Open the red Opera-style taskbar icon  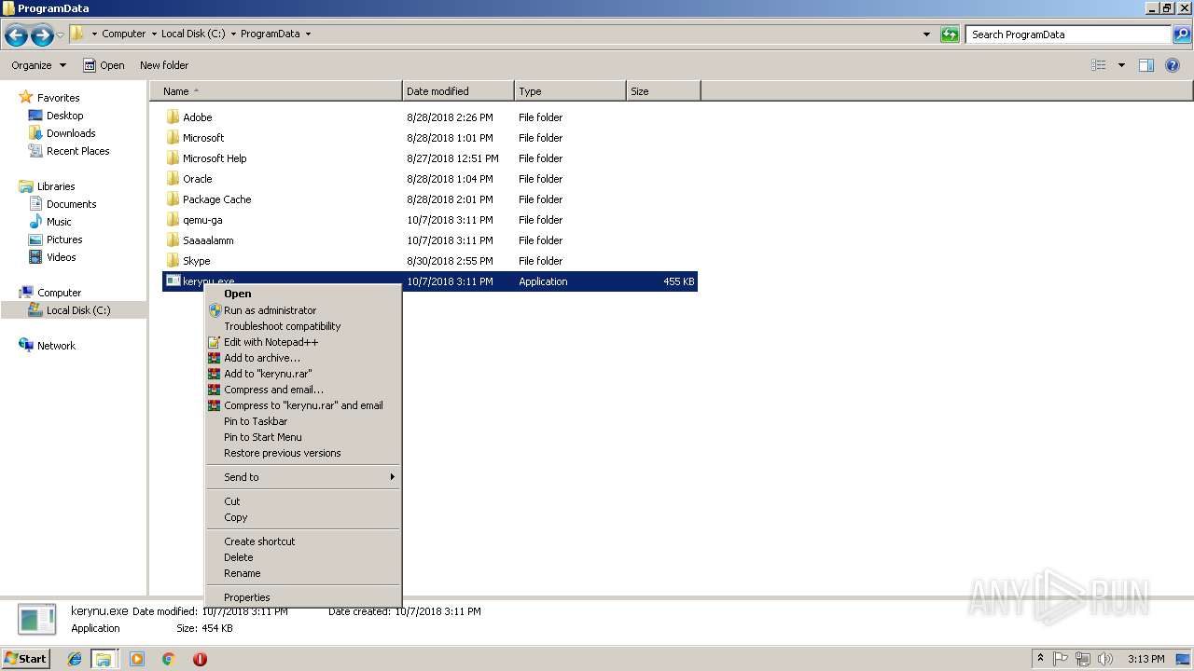pyautogui.click(x=200, y=659)
